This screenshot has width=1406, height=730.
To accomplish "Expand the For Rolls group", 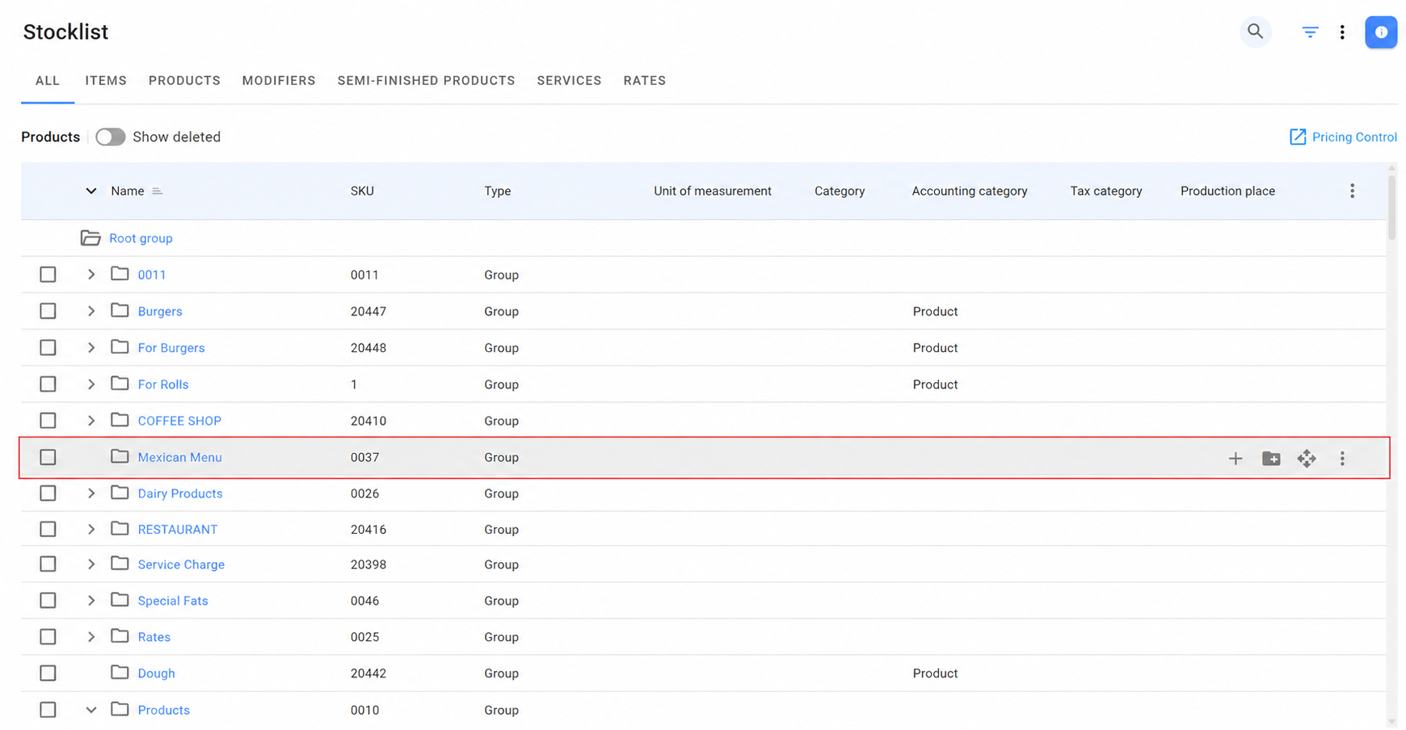I will click(x=91, y=384).
